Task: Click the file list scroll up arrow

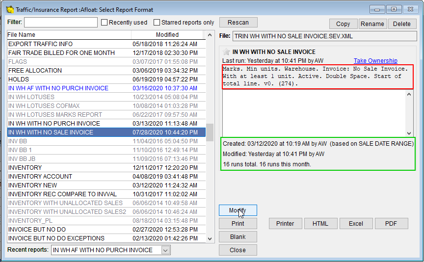Action: pyautogui.click(x=210, y=35)
